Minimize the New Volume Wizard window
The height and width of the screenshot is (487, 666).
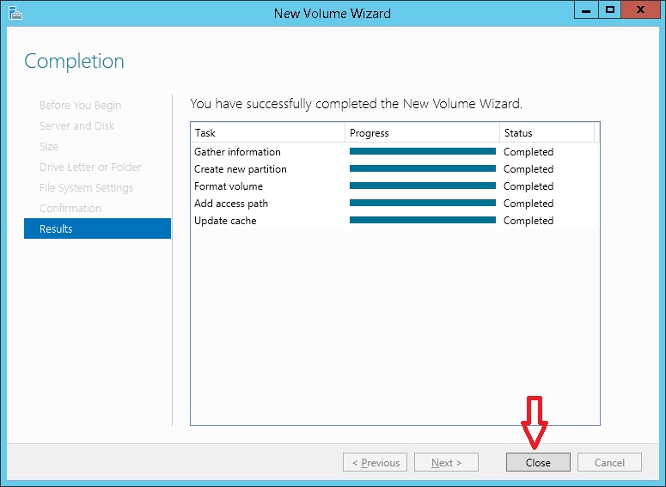pyautogui.click(x=587, y=10)
